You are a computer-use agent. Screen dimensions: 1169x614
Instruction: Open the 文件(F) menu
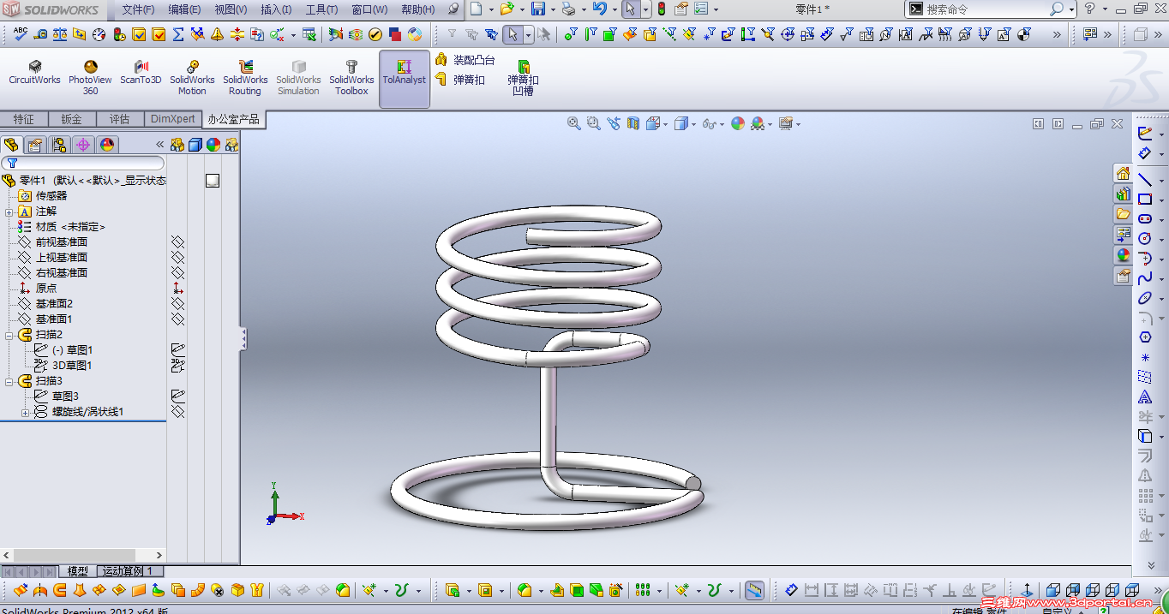point(138,9)
